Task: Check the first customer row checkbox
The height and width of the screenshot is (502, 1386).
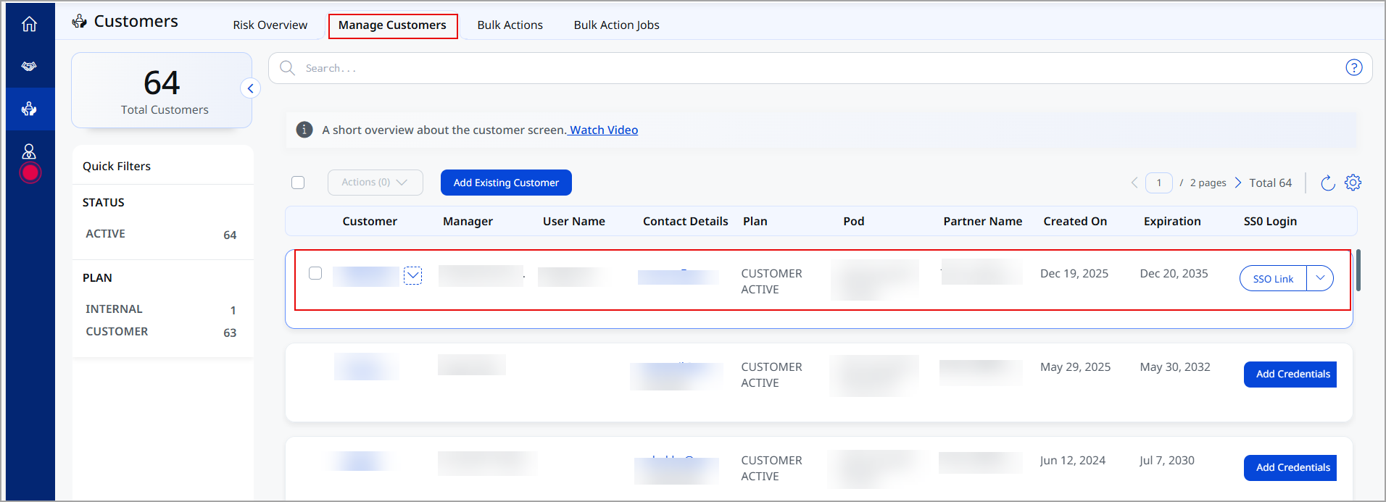Action: (315, 273)
